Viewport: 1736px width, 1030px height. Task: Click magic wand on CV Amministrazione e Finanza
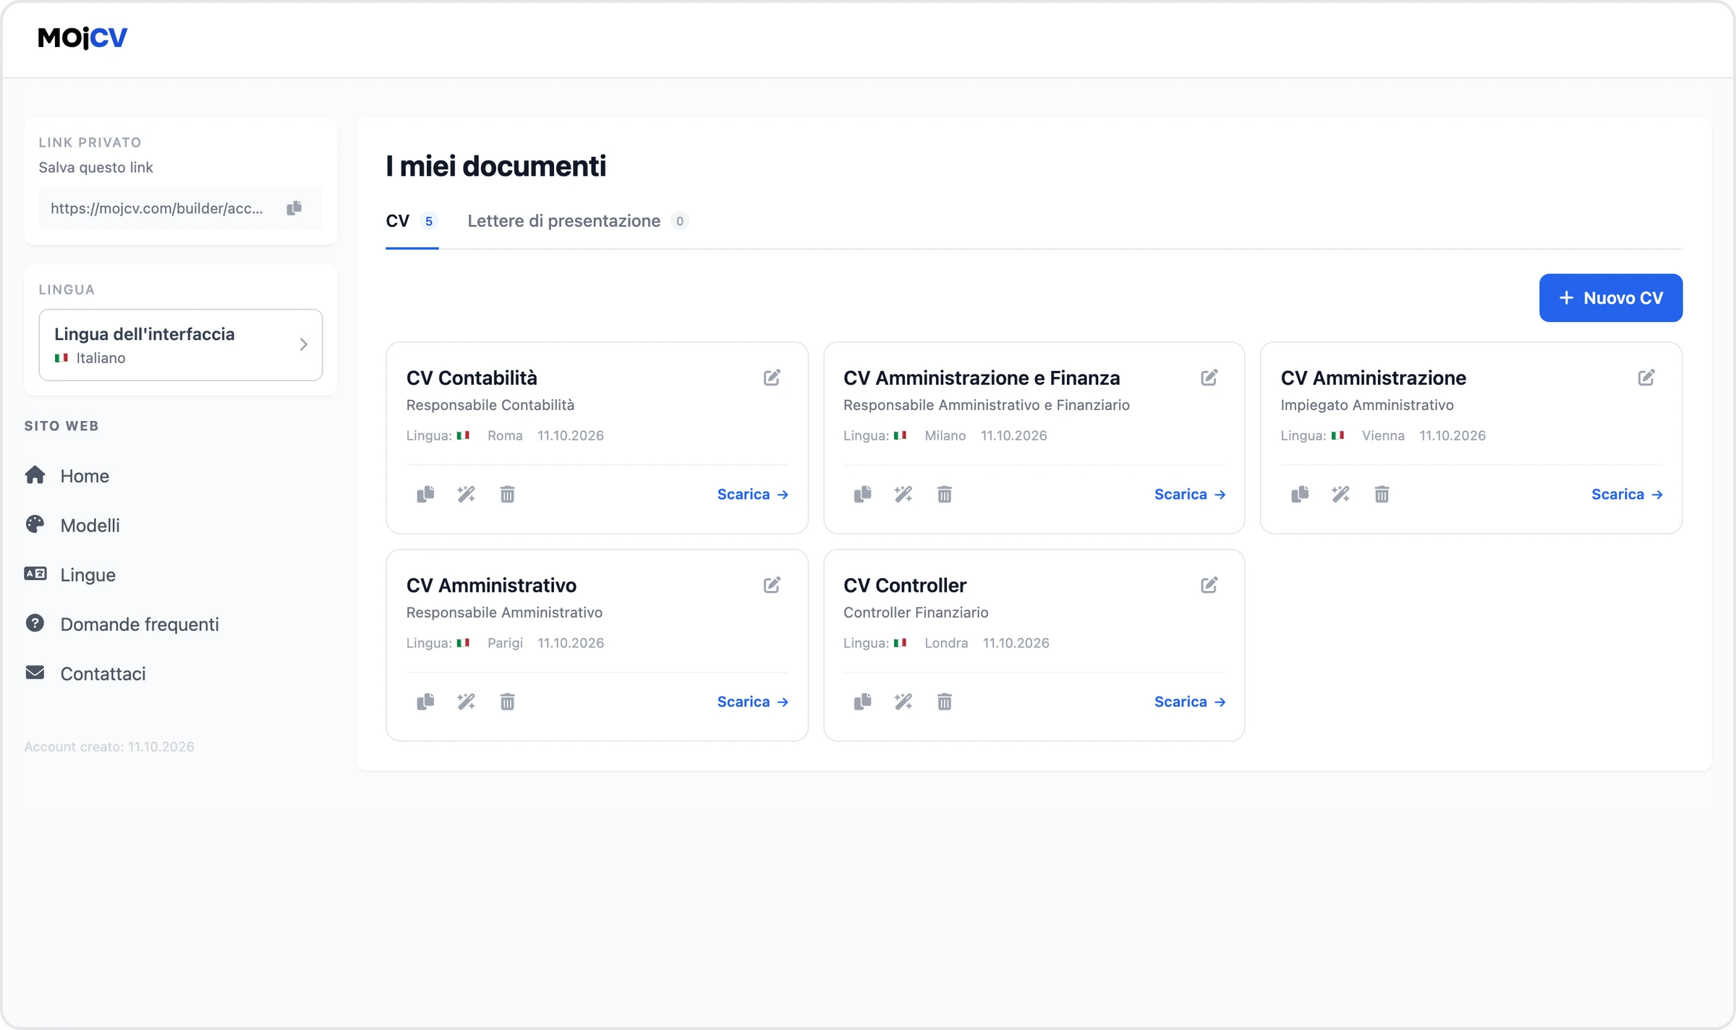903,494
